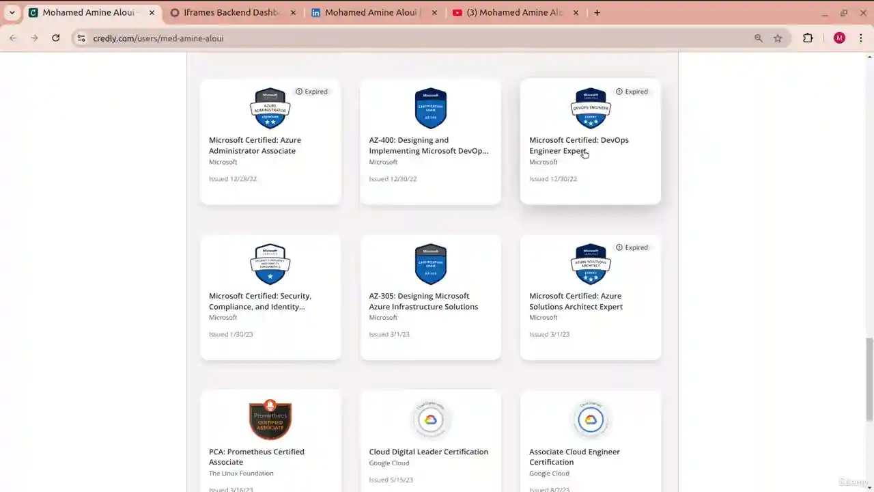
Task: Open the Azure Solutions Architect Expert badge image
Action: [x=591, y=264]
